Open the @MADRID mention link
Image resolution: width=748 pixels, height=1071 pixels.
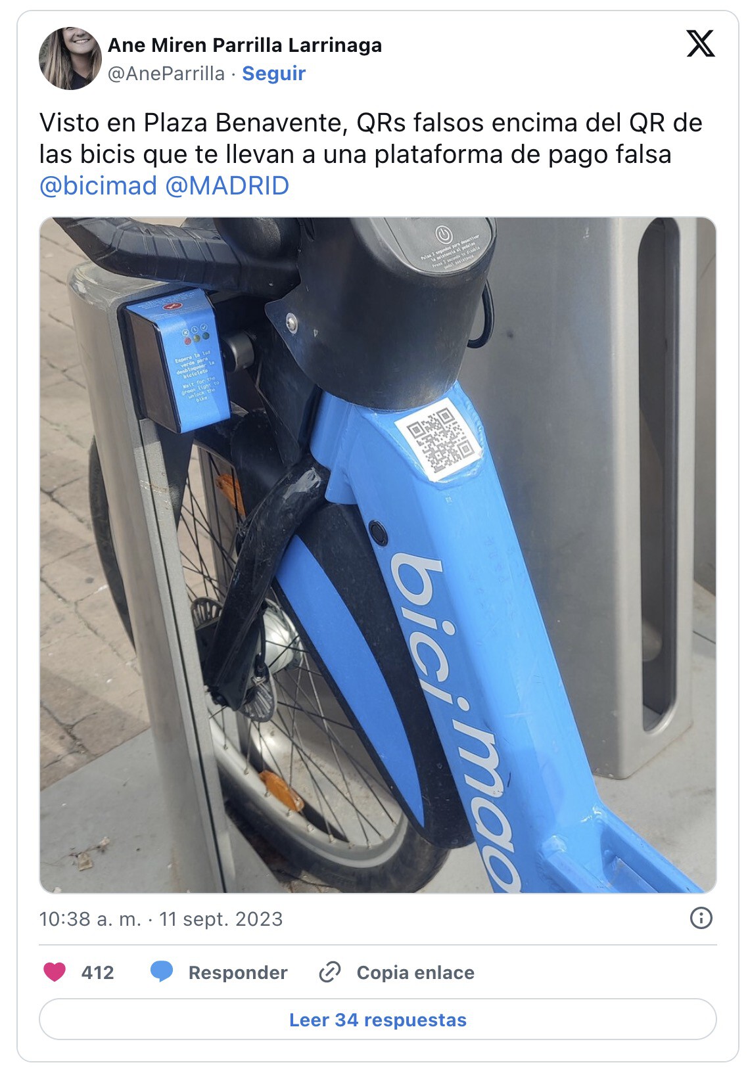pos(227,186)
